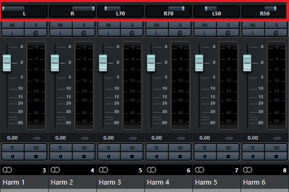This screenshot has width=289, height=192.
Task: Toggle Listen (L) on Harm 1
Action: pos(13,33)
